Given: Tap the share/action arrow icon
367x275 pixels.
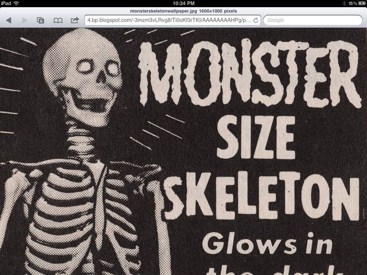Looking at the screenshot, I should (75, 20).
